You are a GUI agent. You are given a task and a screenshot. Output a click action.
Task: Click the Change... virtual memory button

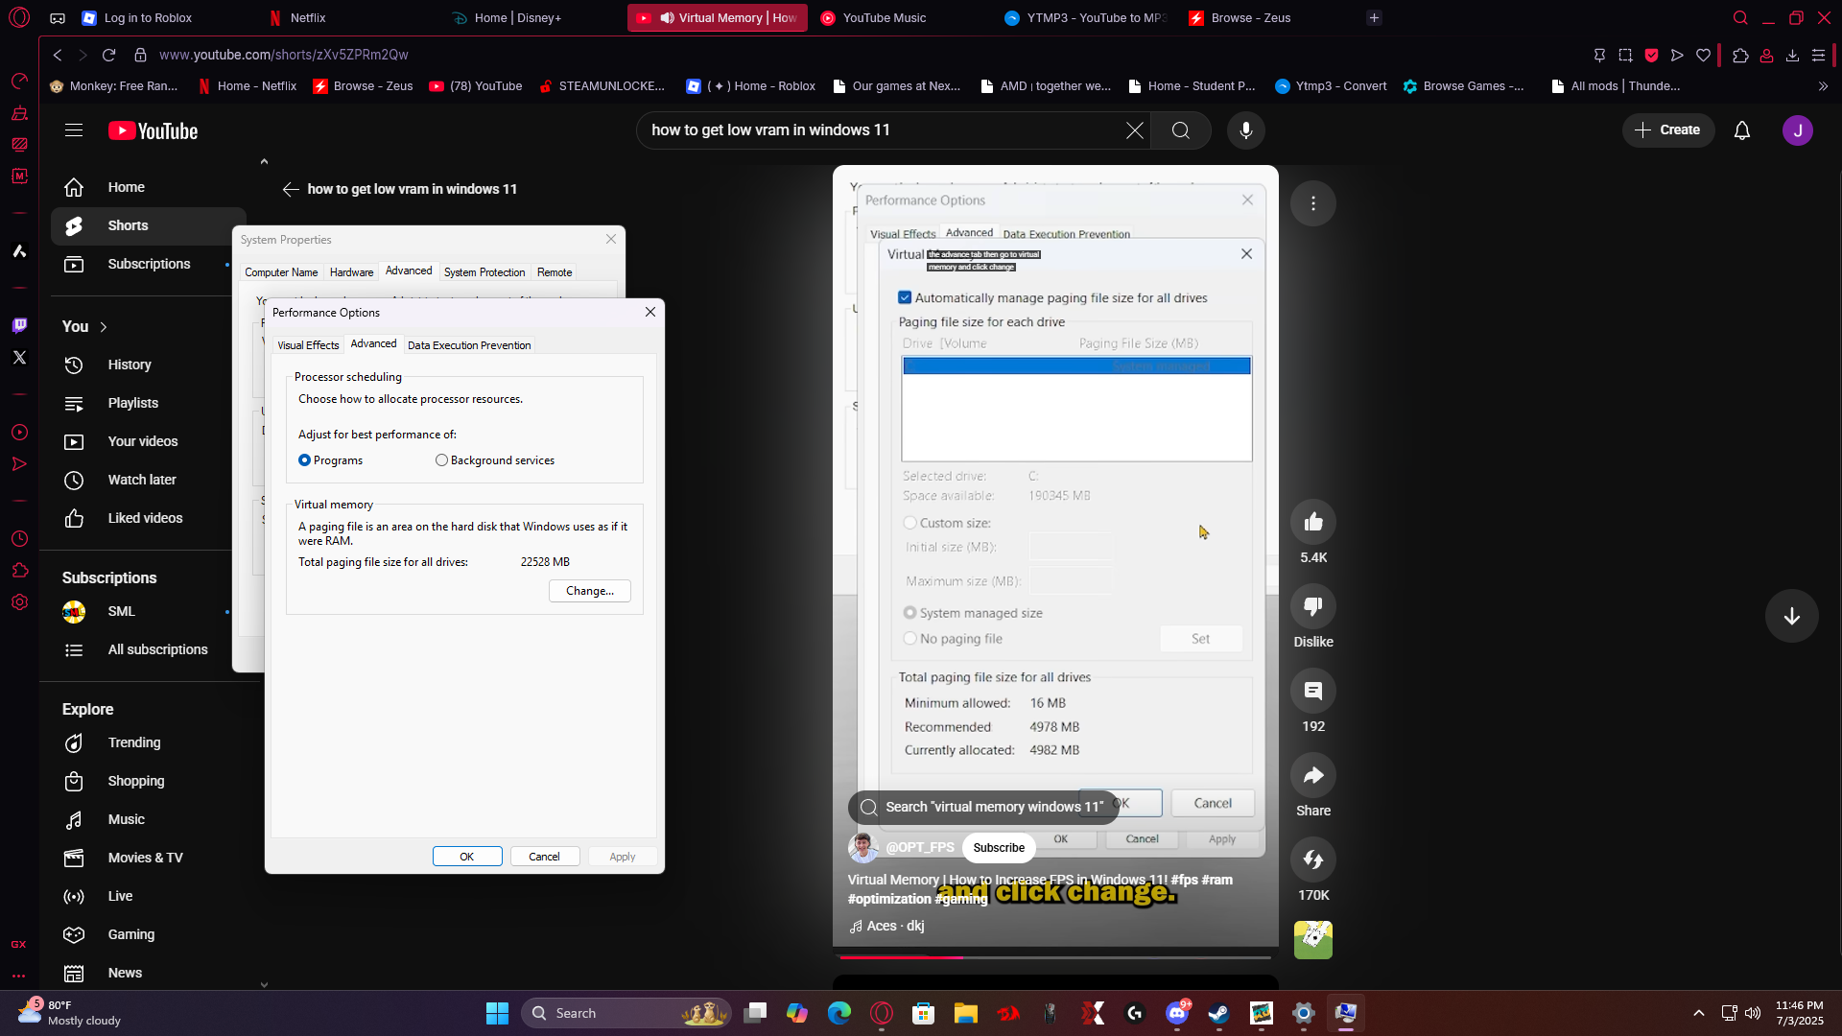(x=589, y=591)
